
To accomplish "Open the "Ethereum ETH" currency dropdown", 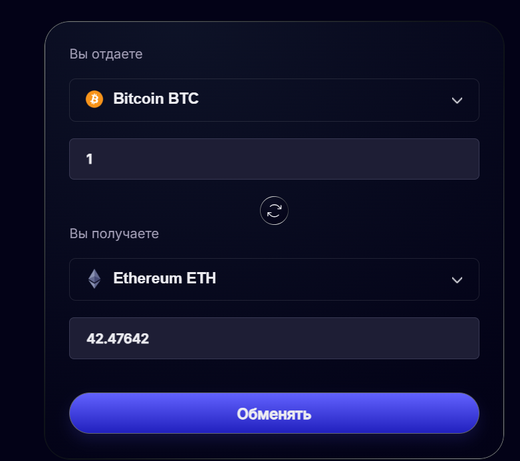I will tap(274, 279).
